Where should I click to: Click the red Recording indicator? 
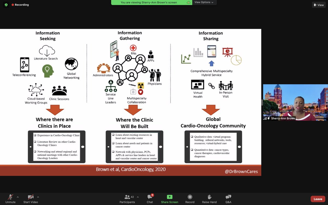(x=20, y=5)
